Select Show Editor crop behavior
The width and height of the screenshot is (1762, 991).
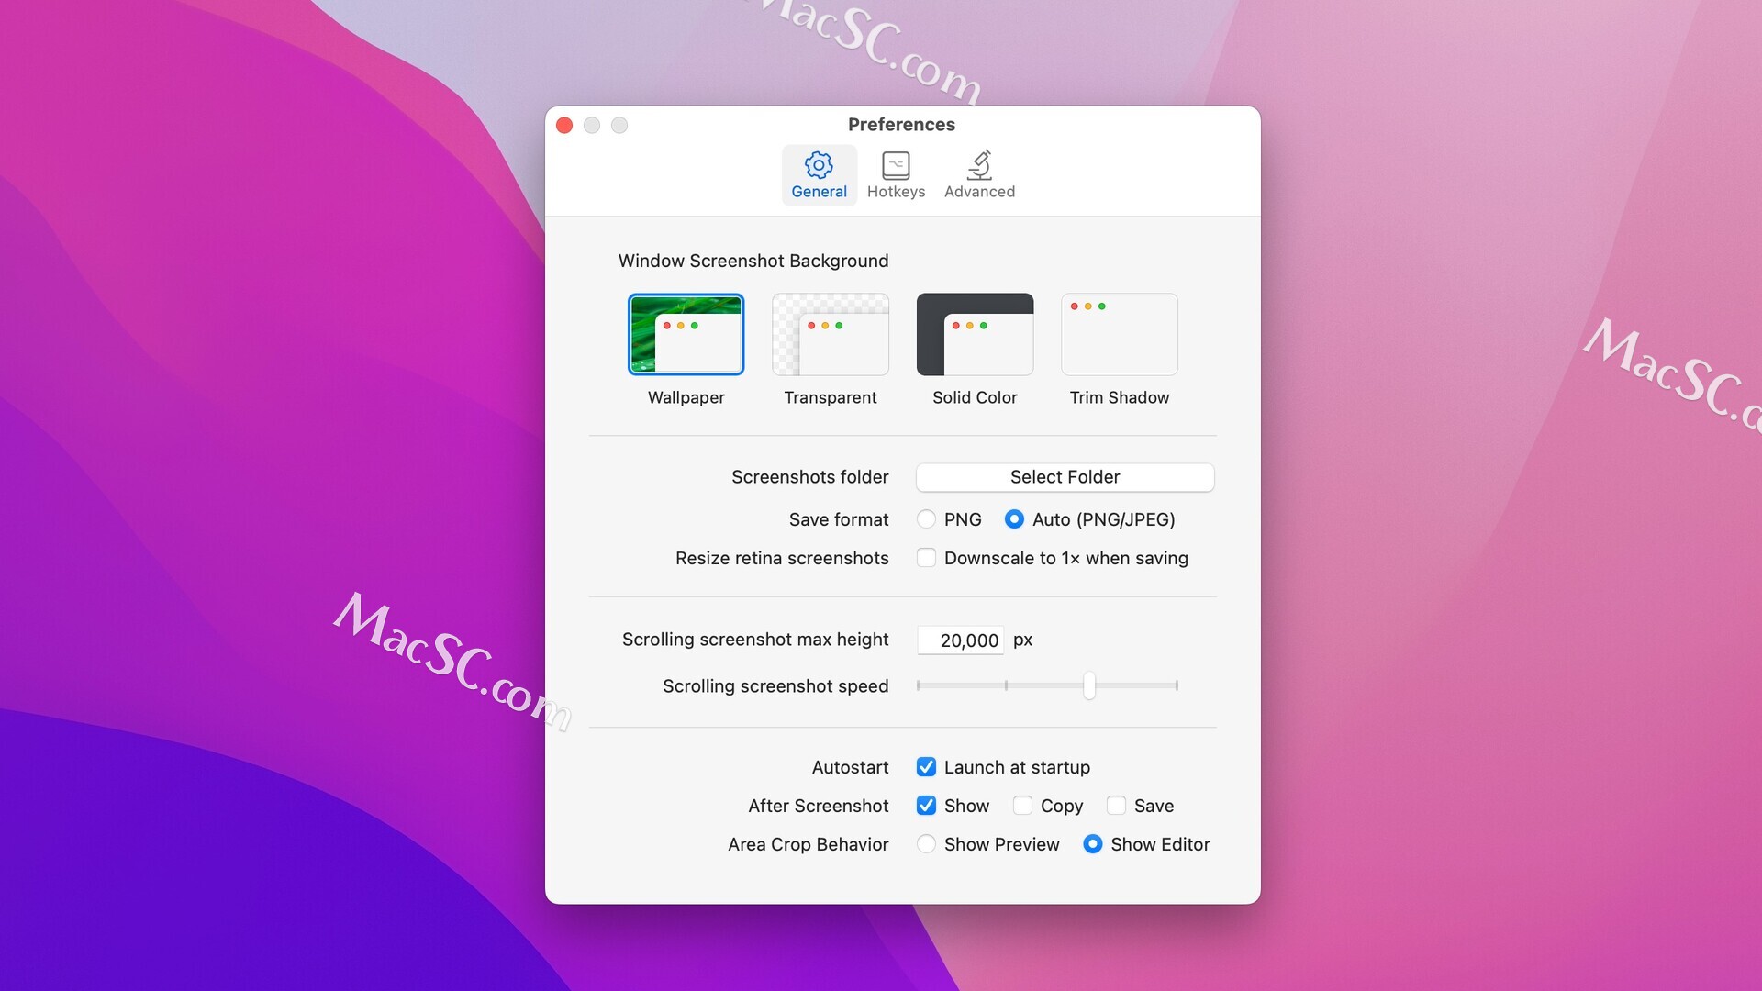[x=1092, y=844]
